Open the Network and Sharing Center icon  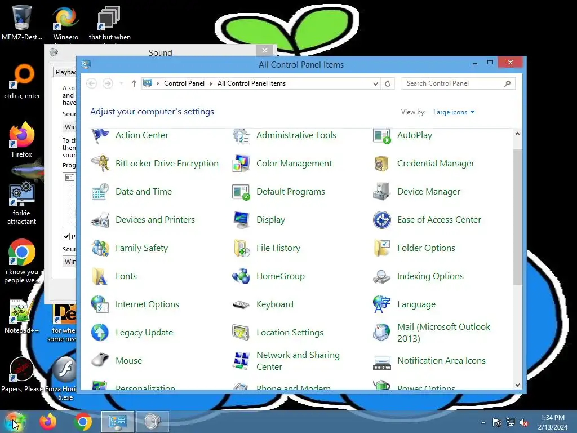tap(241, 361)
